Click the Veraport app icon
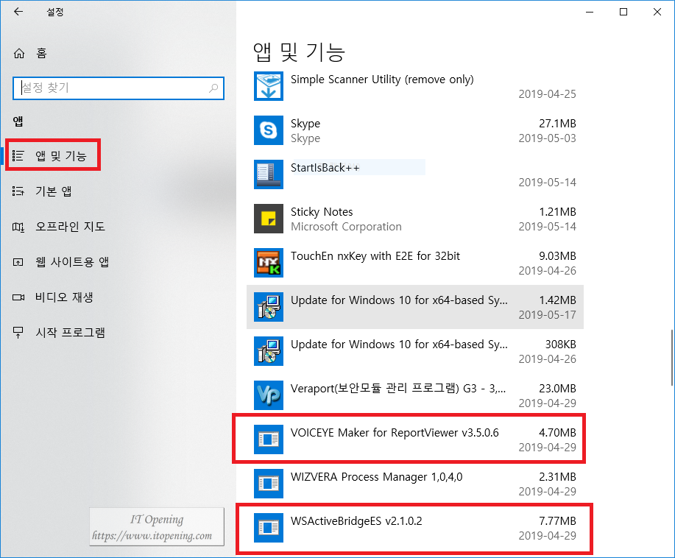Viewport: 675px width, 558px height. point(269,395)
